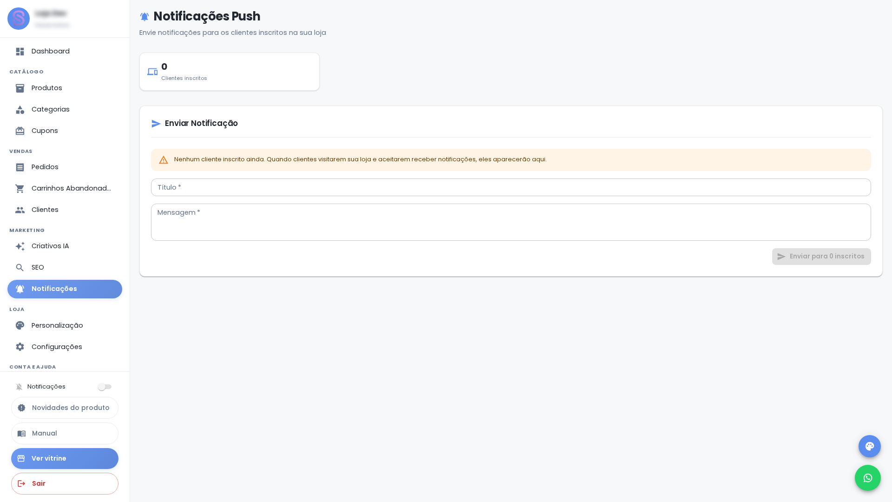Go to the Categorias section
This screenshot has height=502, width=892.
[x=65, y=110]
